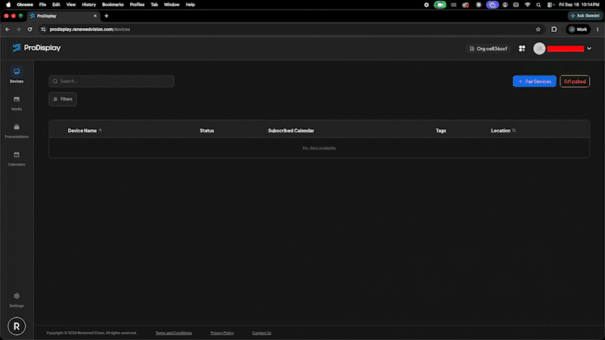
Task: View site information icon in address bar
Action: tap(43, 29)
